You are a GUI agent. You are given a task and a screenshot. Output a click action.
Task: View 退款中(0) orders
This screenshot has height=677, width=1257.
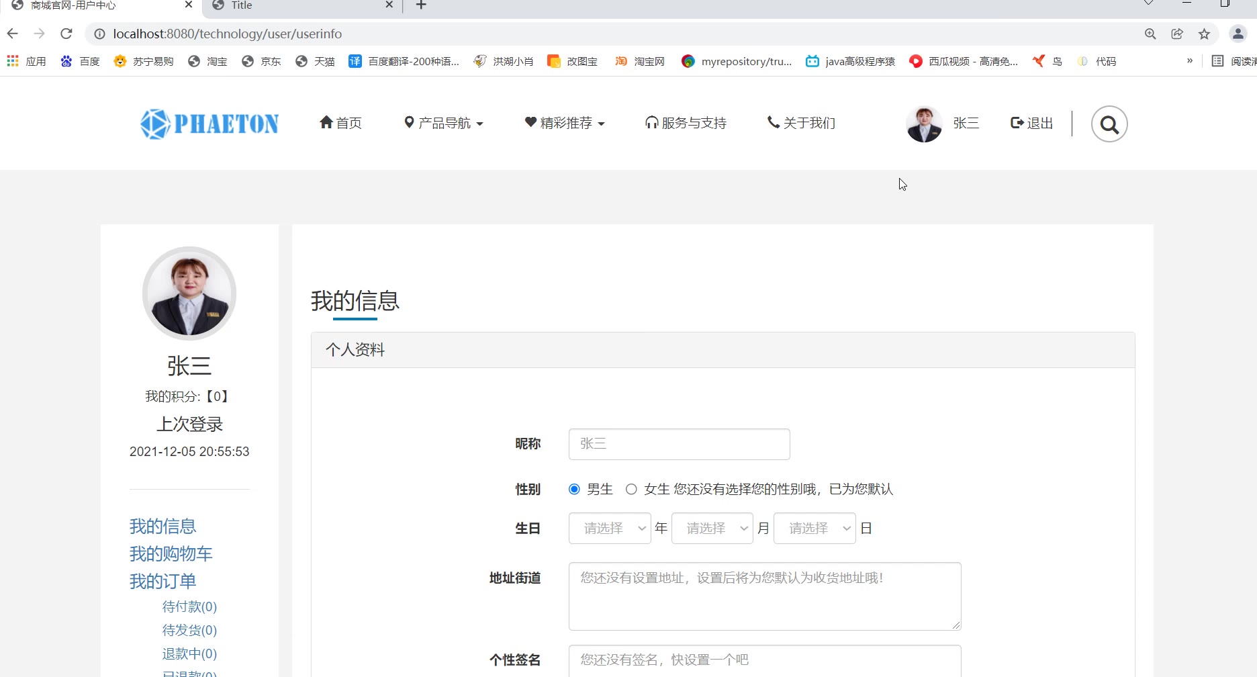click(189, 653)
